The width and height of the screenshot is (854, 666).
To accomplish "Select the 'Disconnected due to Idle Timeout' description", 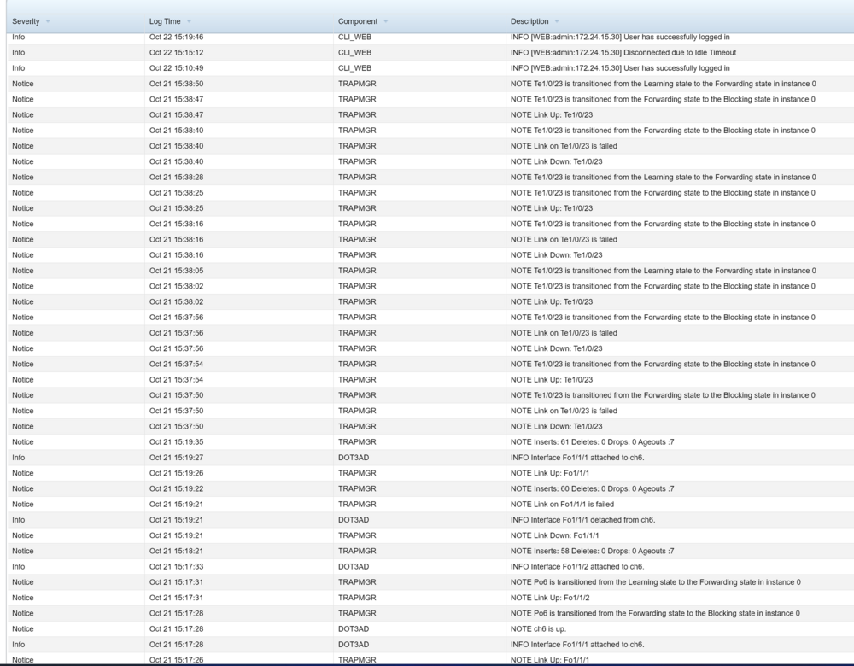I will 623,53.
